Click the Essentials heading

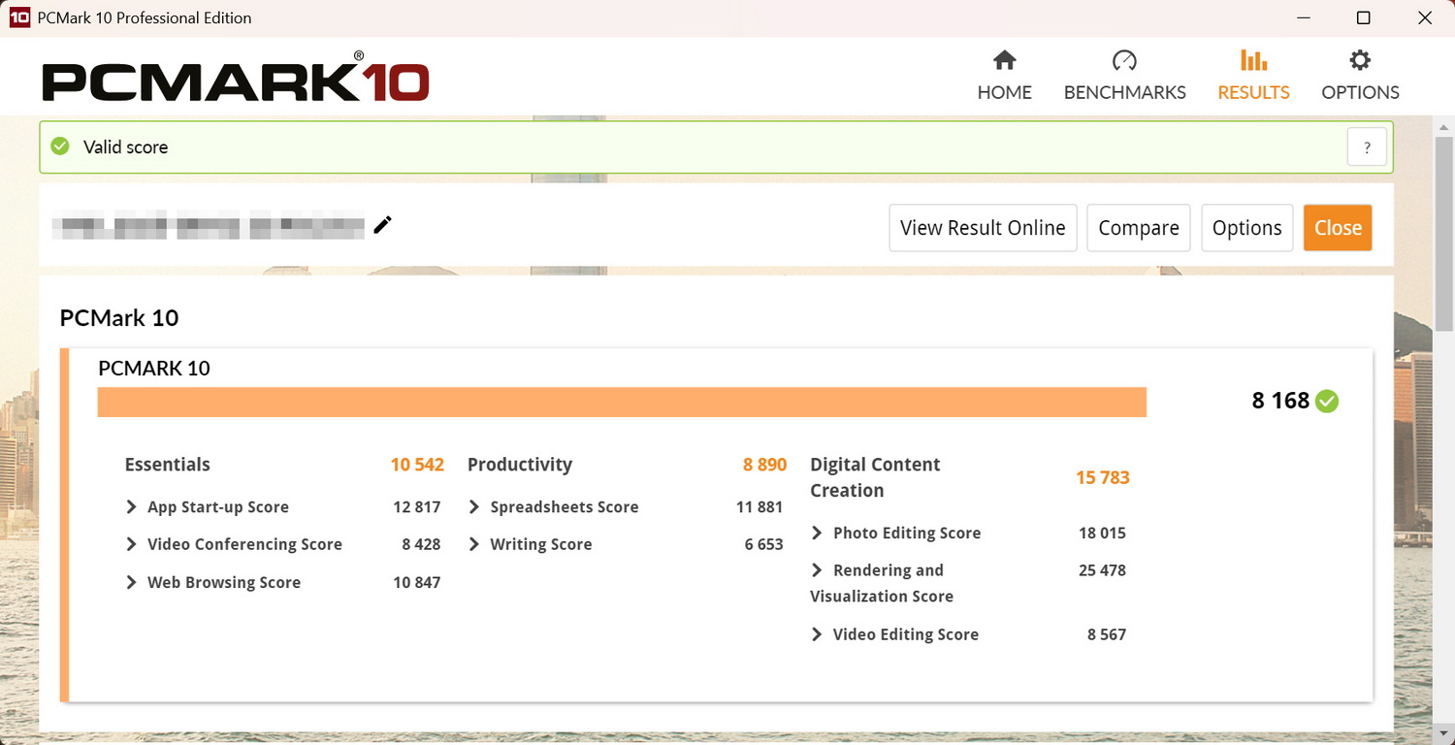168,465
